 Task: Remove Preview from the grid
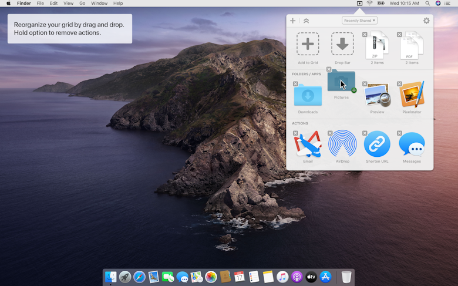[365, 84]
